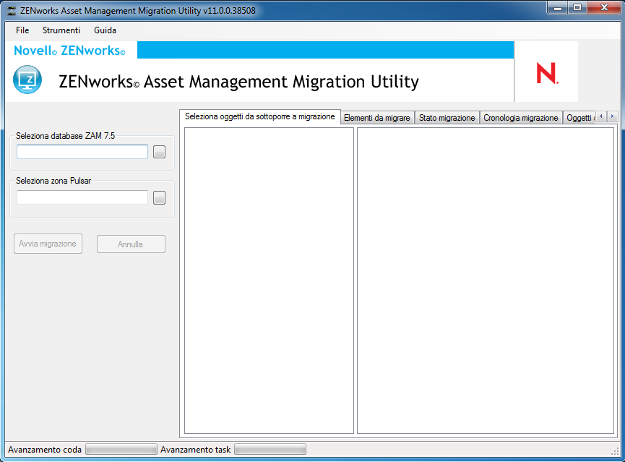The image size is (625, 462).
Task: Select the Seleziona oggetti da sottoporre a migrazione tab
Action: click(x=260, y=116)
